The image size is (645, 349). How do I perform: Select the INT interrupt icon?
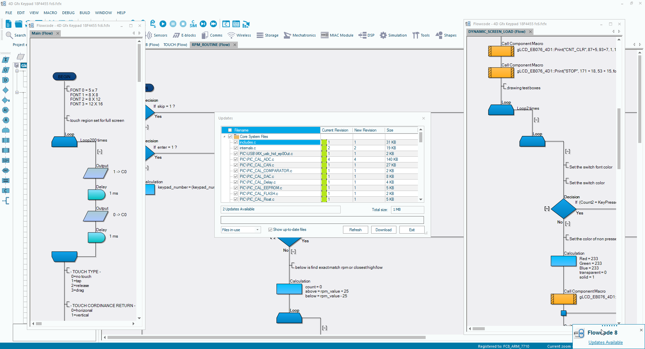click(6, 170)
